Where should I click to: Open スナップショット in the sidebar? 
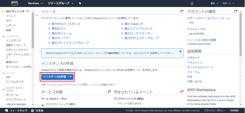tap(16, 100)
